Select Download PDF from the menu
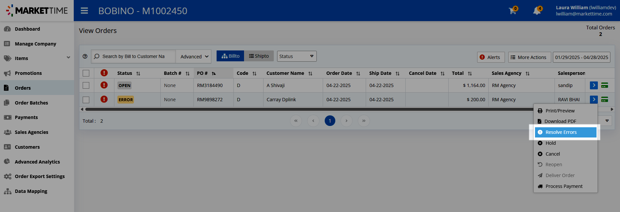Viewport: 620px width, 212px height. pyautogui.click(x=565, y=121)
